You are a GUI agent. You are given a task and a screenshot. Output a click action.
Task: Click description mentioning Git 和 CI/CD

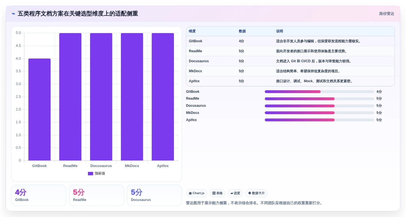314,61
